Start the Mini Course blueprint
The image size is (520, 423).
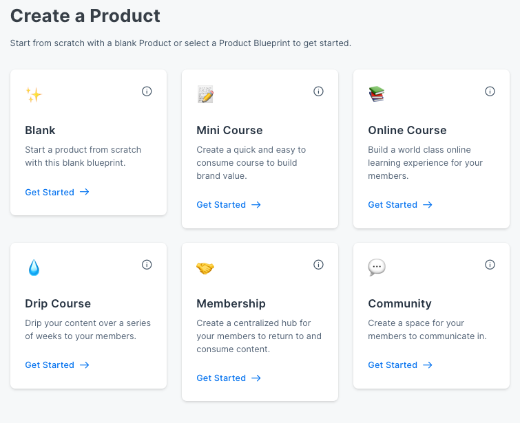point(229,205)
